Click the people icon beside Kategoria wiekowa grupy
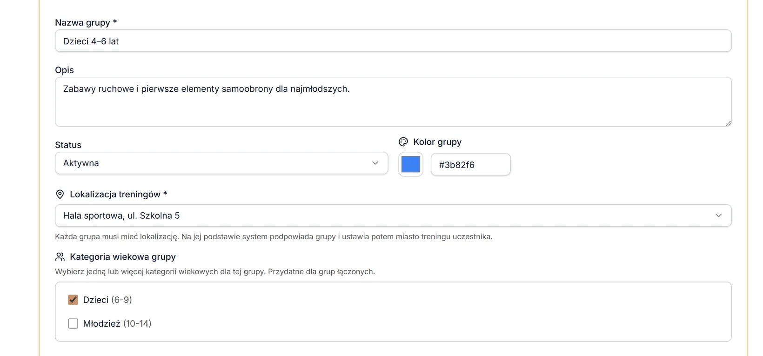Image resolution: width=763 pixels, height=356 pixels. (x=60, y=257)
